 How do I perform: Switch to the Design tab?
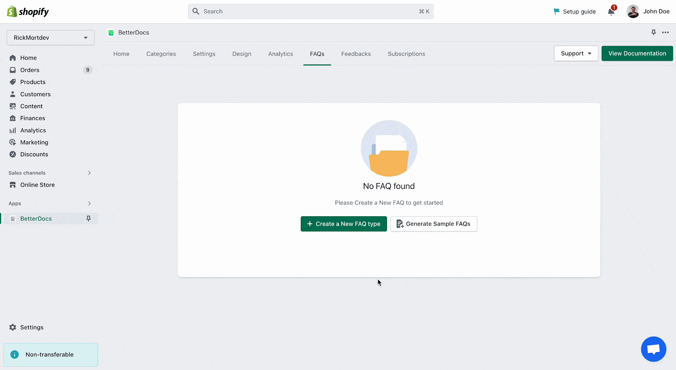242,54
